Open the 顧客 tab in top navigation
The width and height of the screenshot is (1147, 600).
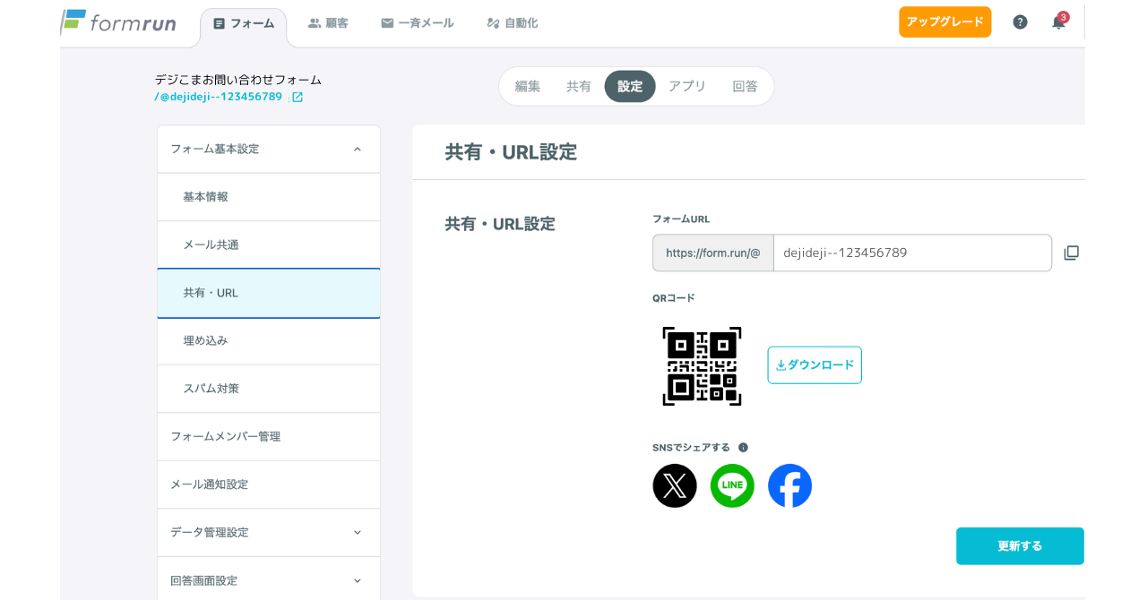[x=328, y=23]
